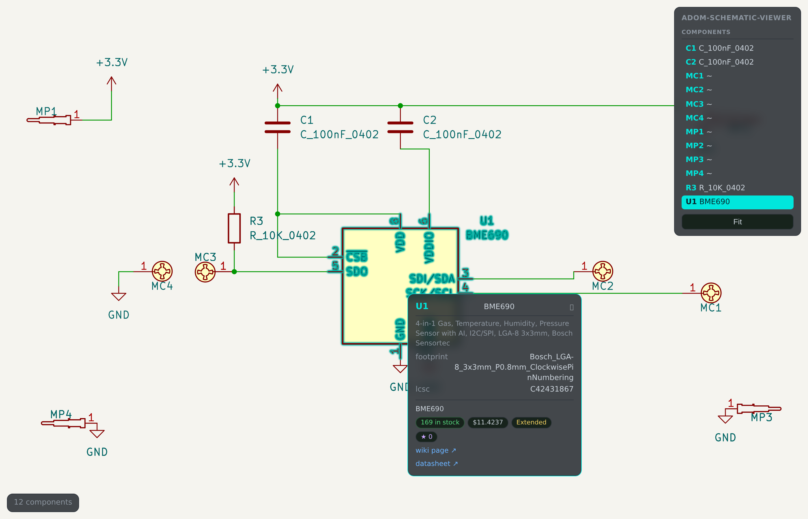Click the VDD pin label on U1
This screenshot has height=519, width=808.
(x=400, y=242)
